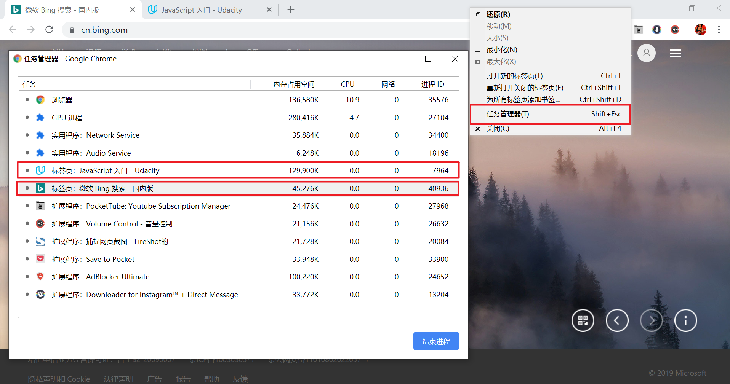
Task: Reload the page with refresh icon
Action: [x=49, y=30]
